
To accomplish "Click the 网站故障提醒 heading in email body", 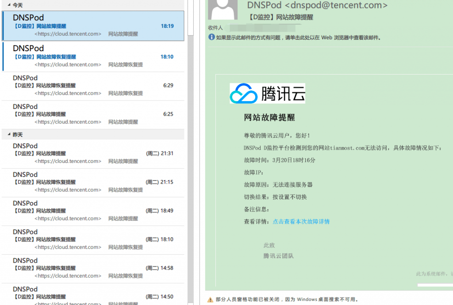I will 269,117.
